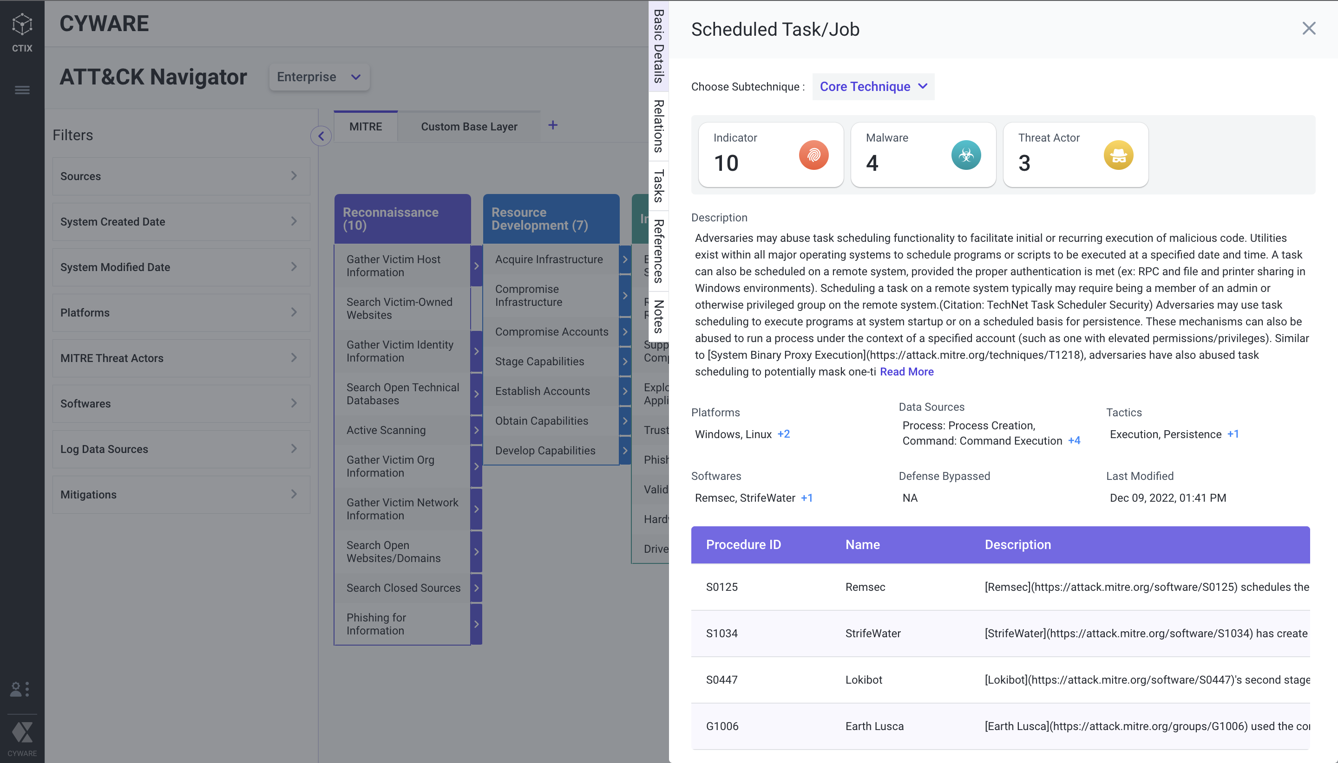Image resolution: width=1338 pixels, height=763 pixels.
Task: Switch to the MITRE tab
Action: coord(366,127)
